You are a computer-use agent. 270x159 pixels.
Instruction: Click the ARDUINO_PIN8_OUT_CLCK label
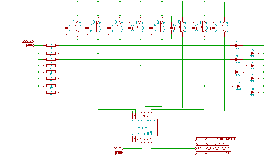pos(214,148)
